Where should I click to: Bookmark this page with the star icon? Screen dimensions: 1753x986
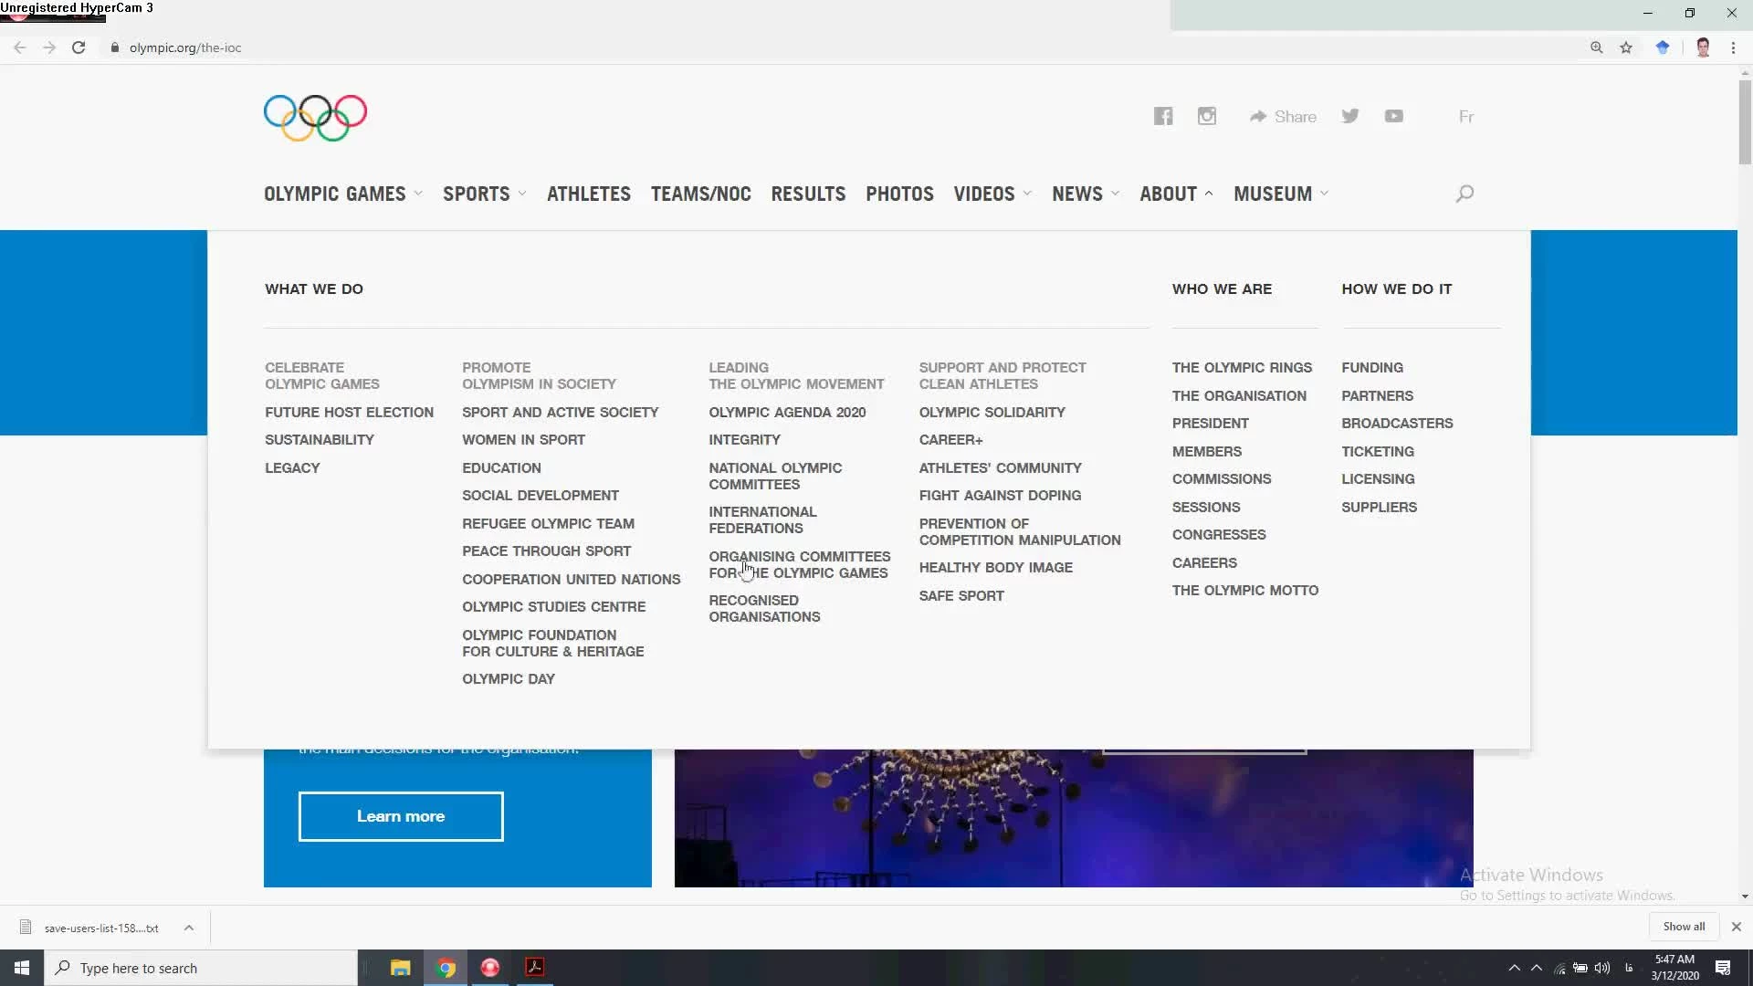coord(1626,47)
